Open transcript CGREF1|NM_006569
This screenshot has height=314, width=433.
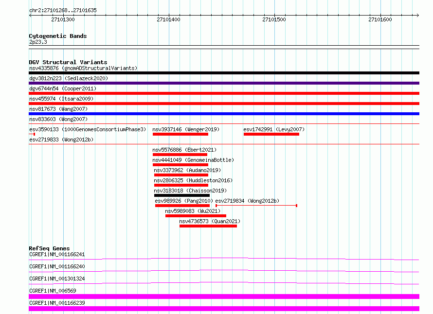pyautogui.click(x=53, y=291)
